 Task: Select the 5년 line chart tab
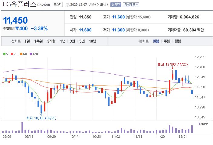click(x=82, y=41)
